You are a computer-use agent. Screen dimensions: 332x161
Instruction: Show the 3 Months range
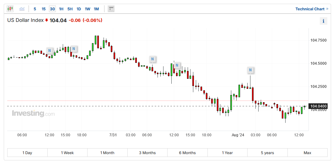coord(147,153)
